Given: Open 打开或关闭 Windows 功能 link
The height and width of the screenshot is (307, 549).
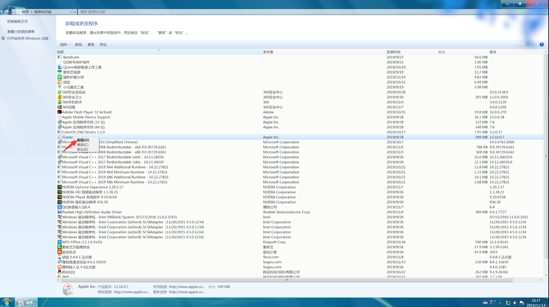Looking at the screenshot, I should [28, 38].
